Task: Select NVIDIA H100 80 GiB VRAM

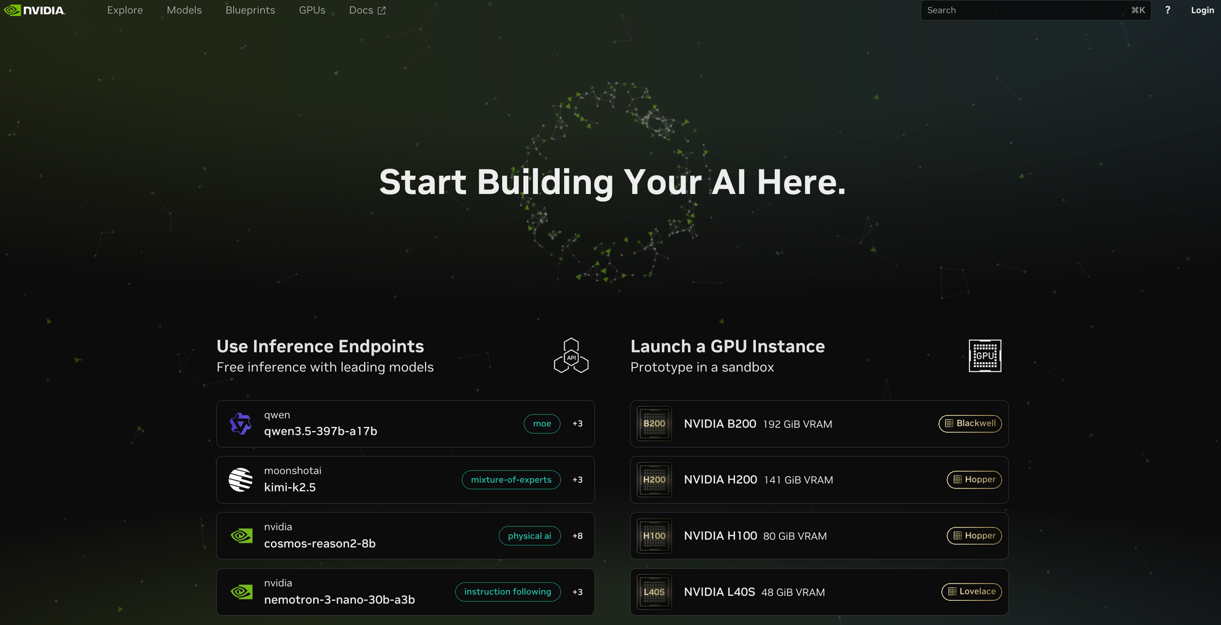Action: (819, 536)
